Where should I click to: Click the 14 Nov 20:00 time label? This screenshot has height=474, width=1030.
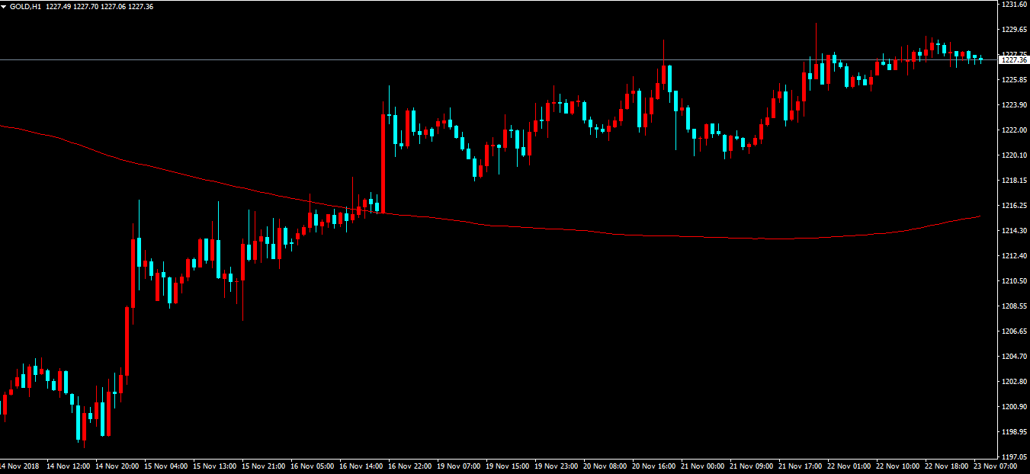pos(117,466)
